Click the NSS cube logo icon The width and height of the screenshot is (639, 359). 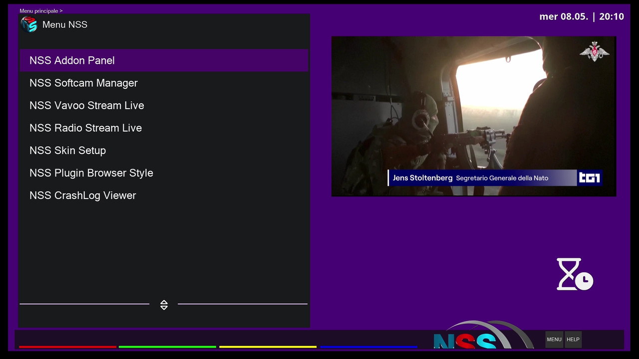click(29, 24)
